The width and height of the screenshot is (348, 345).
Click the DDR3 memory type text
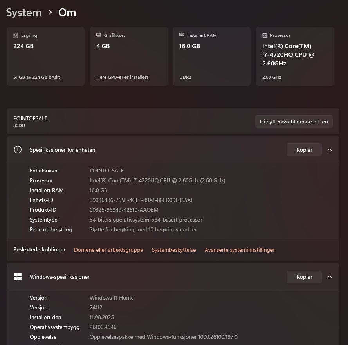point(185,77)
